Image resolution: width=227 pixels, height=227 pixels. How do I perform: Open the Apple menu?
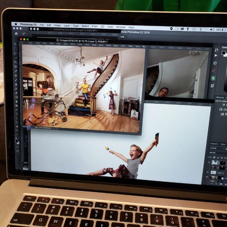pos(16,24)
